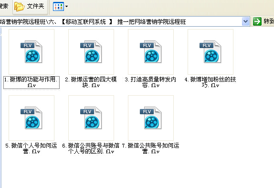
Task: Click the file name label 1.微博的功能与作用.flv
Action: pyautogui.click(x=32, y=82)
